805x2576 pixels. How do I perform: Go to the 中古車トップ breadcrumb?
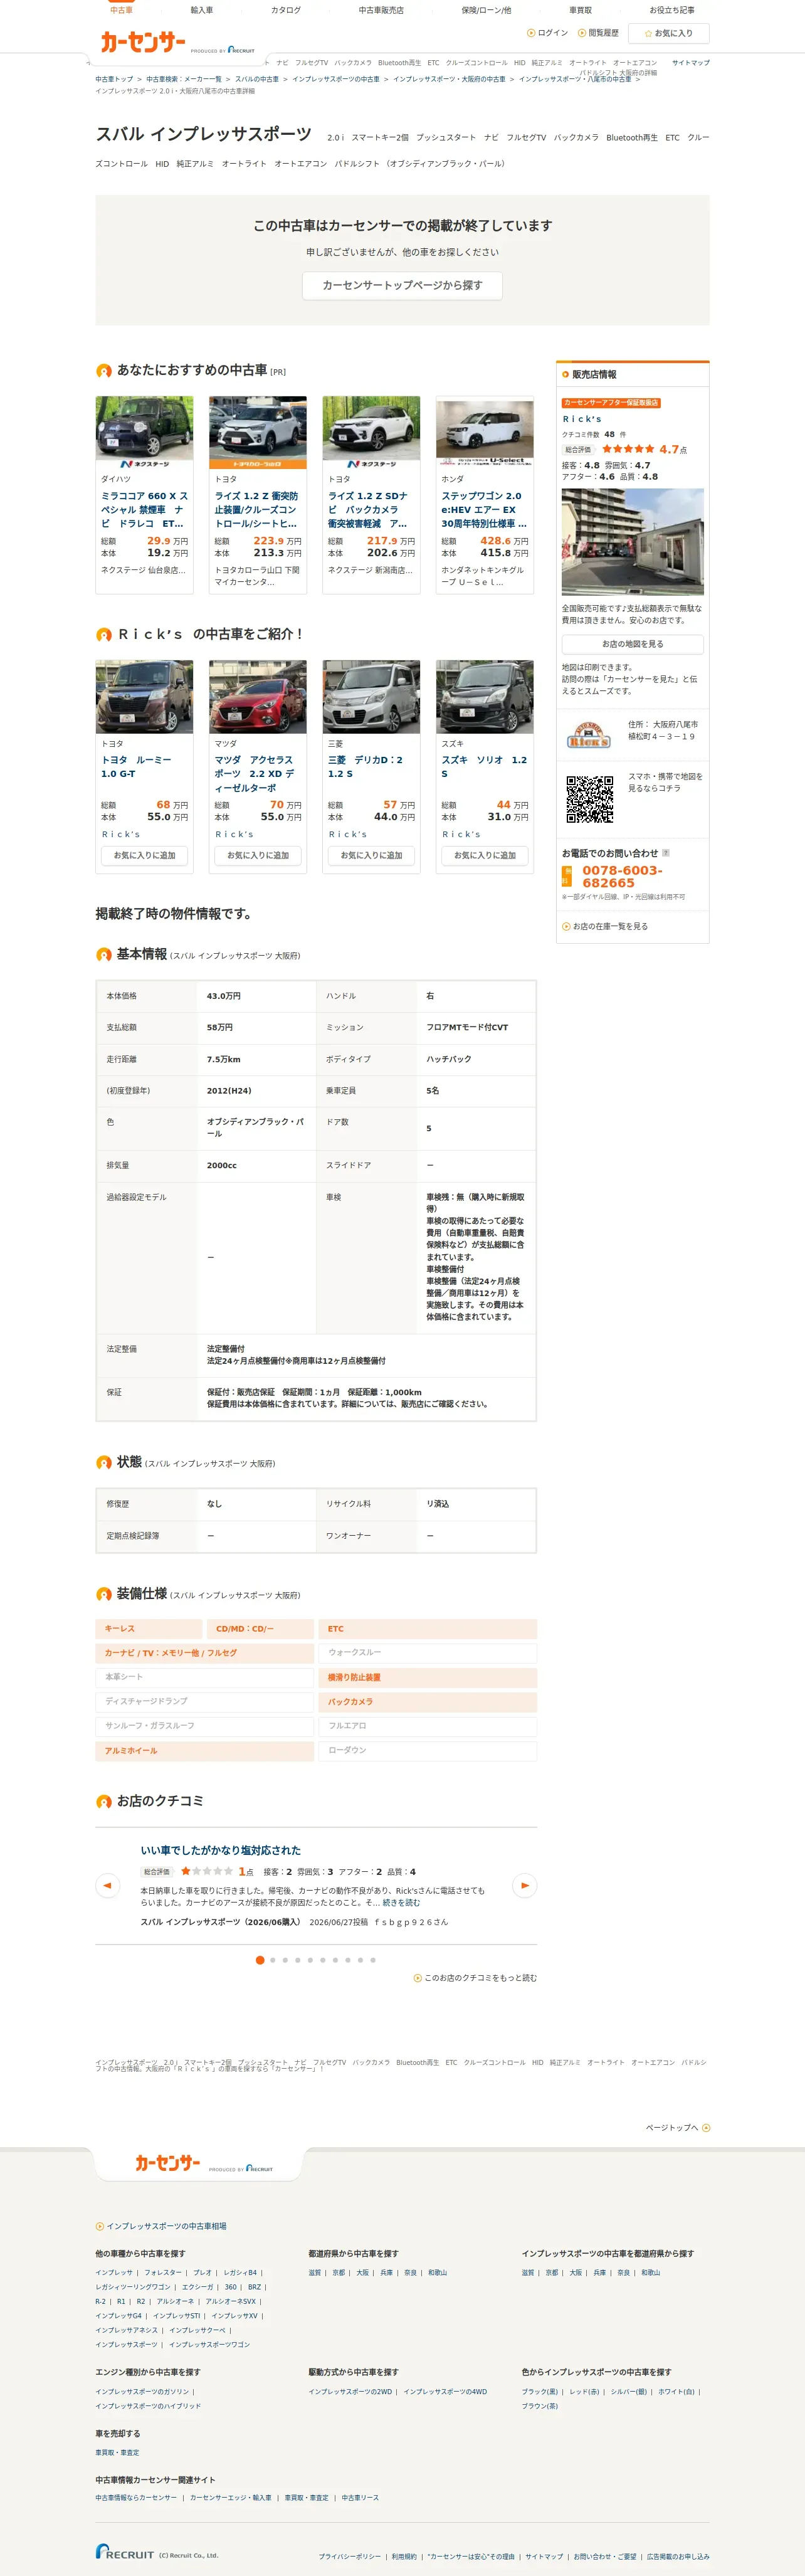(x=114, y=79)
